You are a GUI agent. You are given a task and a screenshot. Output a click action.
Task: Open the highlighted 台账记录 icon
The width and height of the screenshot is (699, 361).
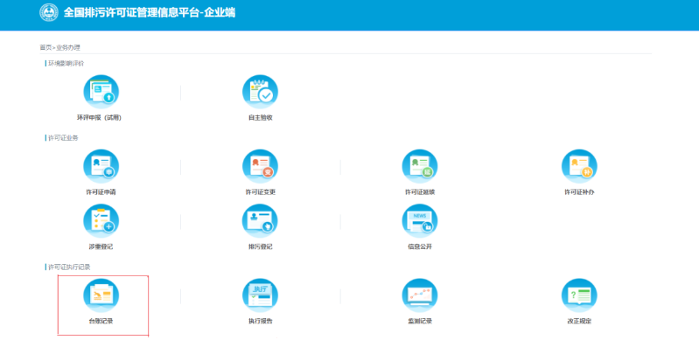click(x=101, y=296)
